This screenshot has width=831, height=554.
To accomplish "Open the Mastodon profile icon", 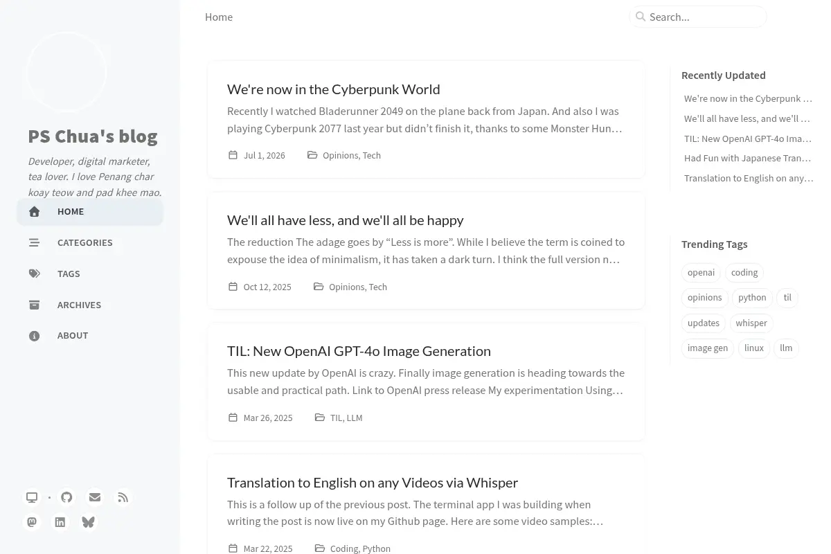I will pyautogui.click(x=32, y=522).
